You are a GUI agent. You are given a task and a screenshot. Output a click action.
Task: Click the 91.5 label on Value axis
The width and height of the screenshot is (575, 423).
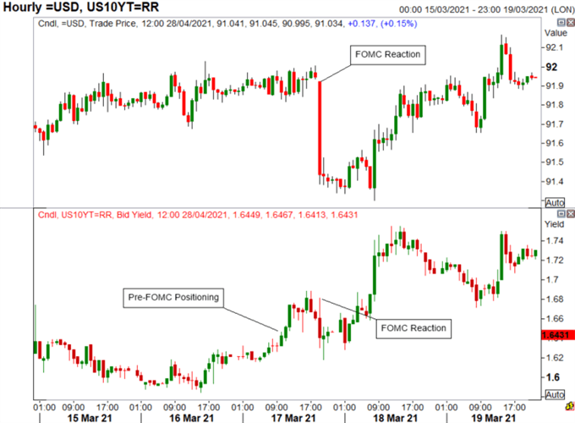click(x=554, y=162)
